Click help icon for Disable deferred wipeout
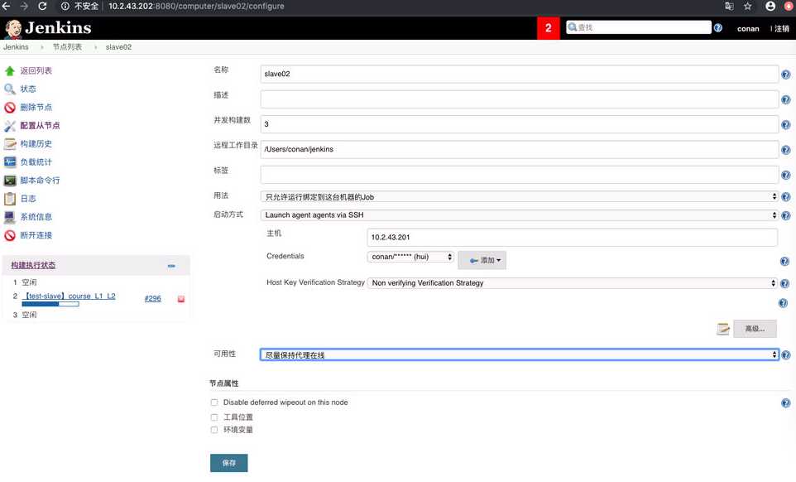The image size is (796, 482). pos(785,403)
